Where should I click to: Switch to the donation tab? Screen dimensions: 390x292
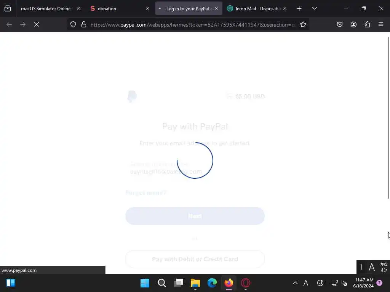107,8
